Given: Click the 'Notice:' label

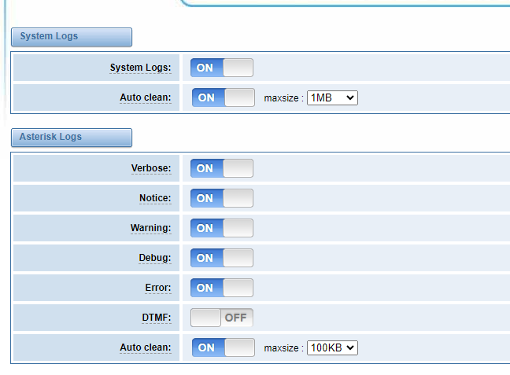Looking at the screenshot, I should coord(155,198).
